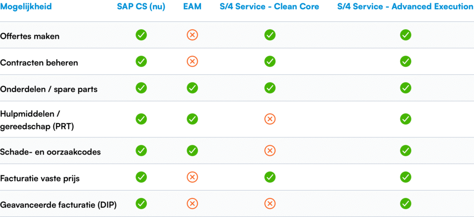This screenshot has width=474, height=217.
Task: Click the orange cross for Geavanceerde facturatie under Clean Core
Action: [x=270, y=204]
